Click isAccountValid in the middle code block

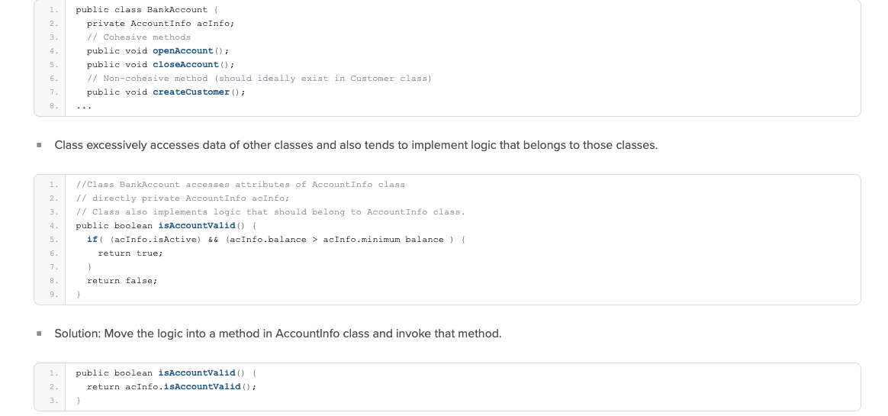tap(196, 226)
